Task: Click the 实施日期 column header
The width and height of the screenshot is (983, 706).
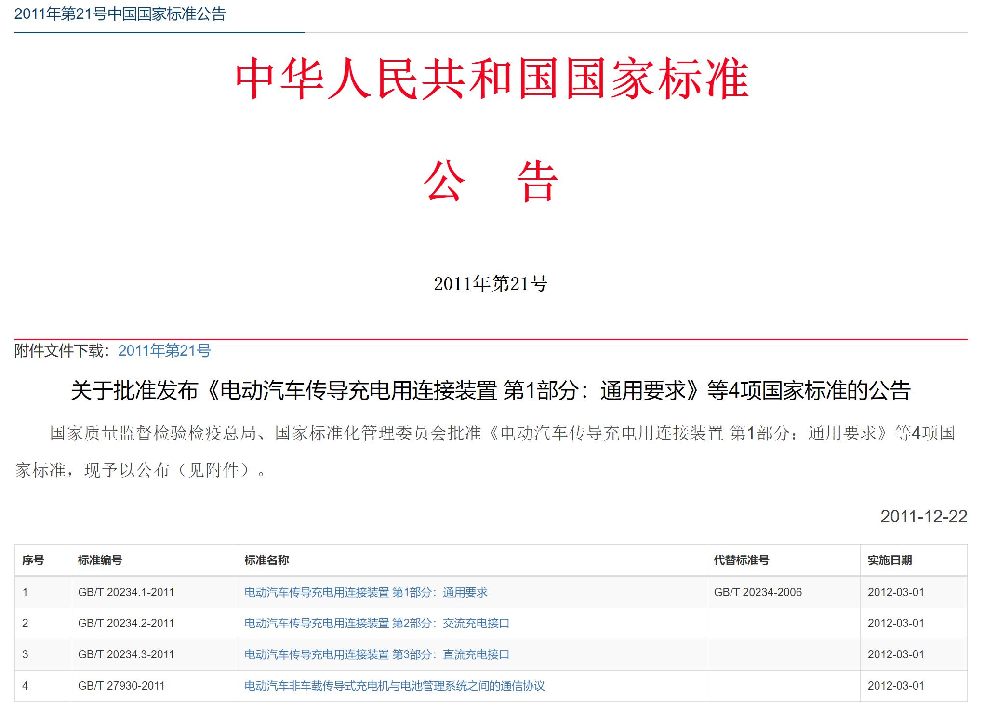Action: [x=890, y=560]
